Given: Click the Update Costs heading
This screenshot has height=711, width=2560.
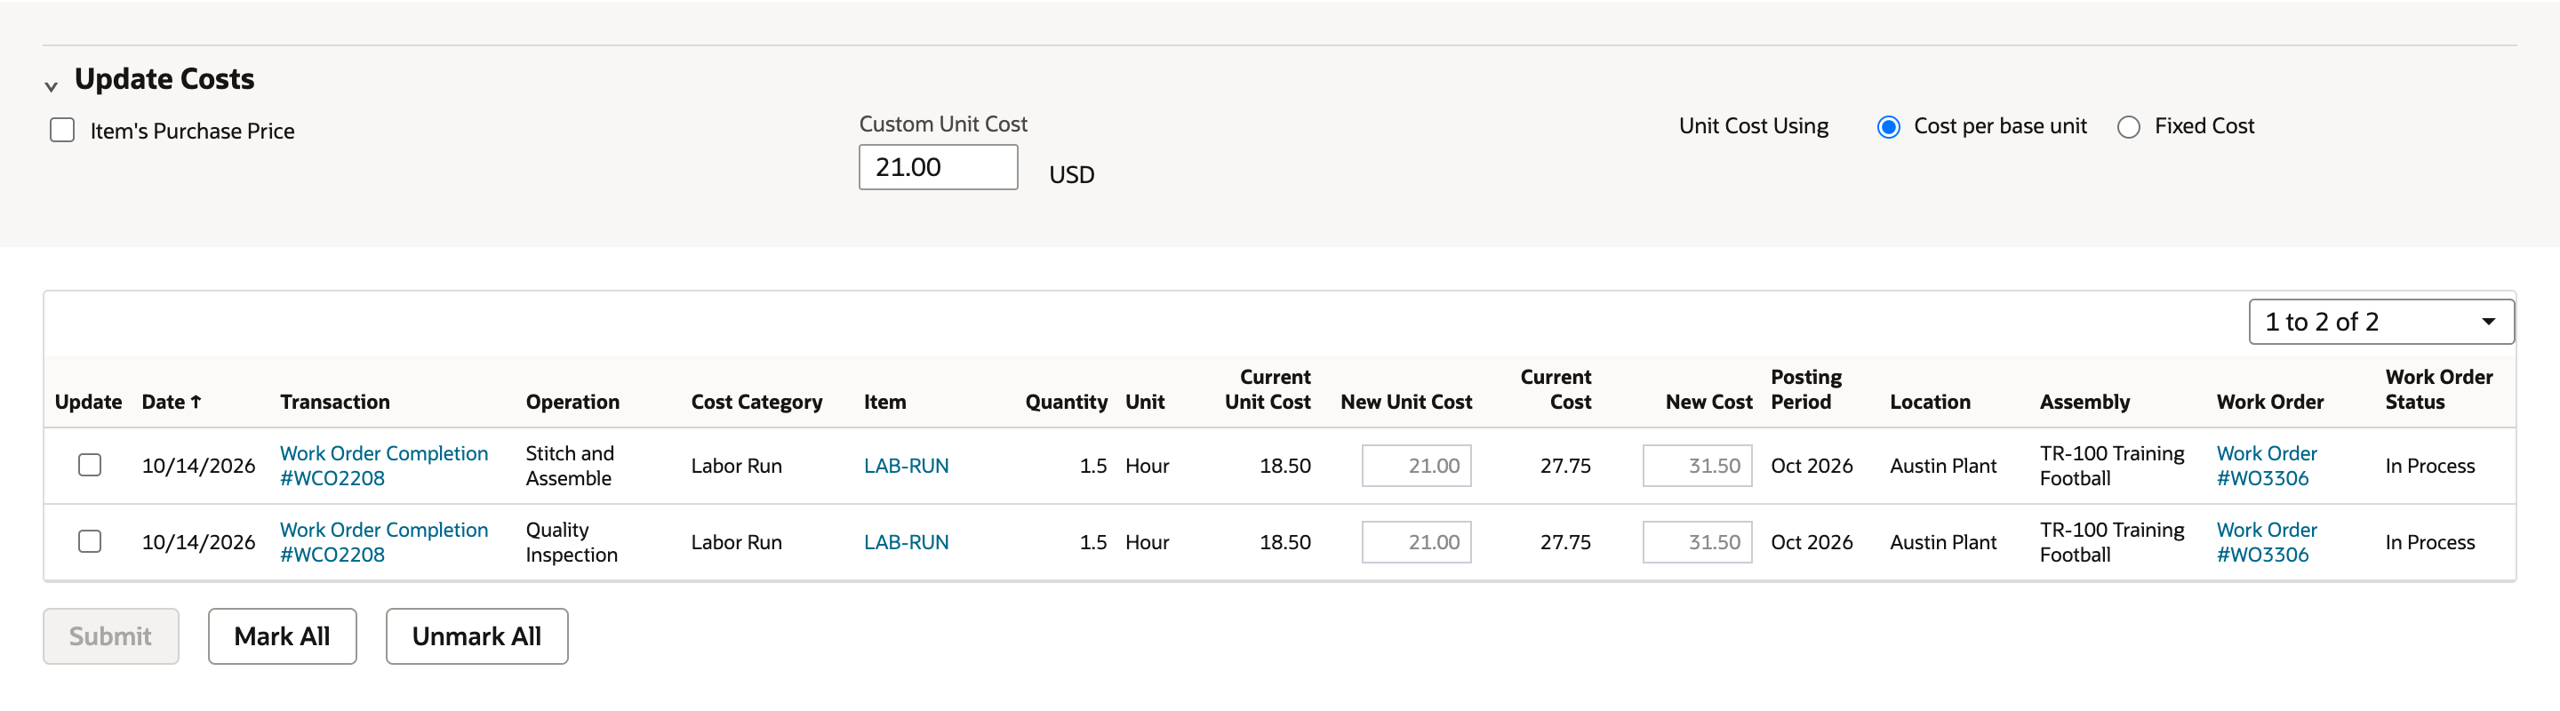Looking at the screenshot, I should tap(164, 78).
